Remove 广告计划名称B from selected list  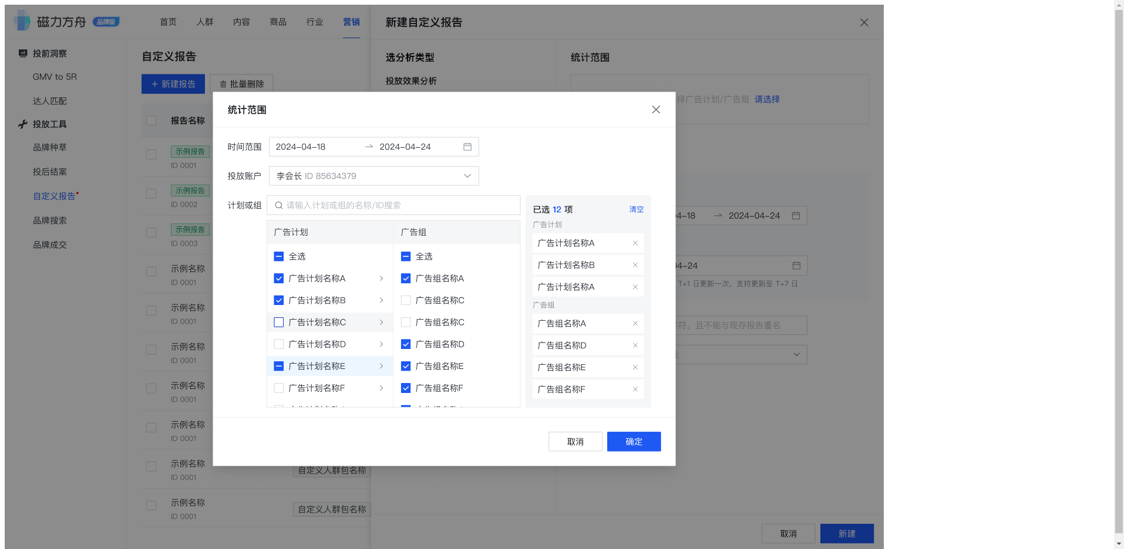click(635, 265)
